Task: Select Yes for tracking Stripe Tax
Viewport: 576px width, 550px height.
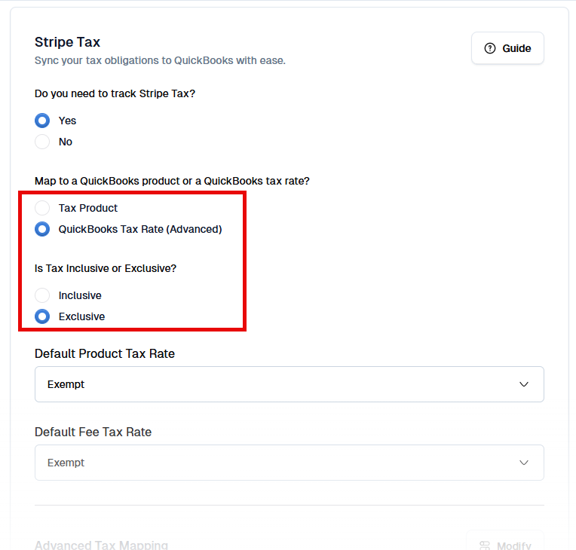Action: [43, 121]
